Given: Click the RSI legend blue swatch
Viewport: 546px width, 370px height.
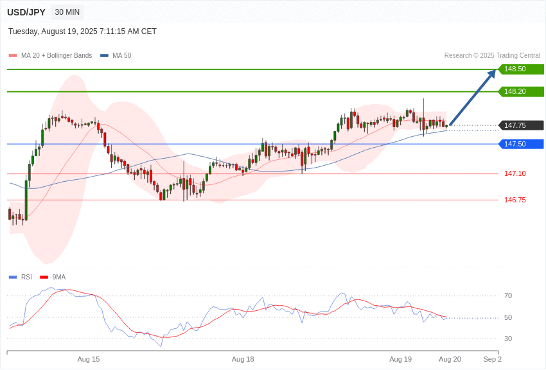Looking at the screenshot, I should tap(13, 277).
